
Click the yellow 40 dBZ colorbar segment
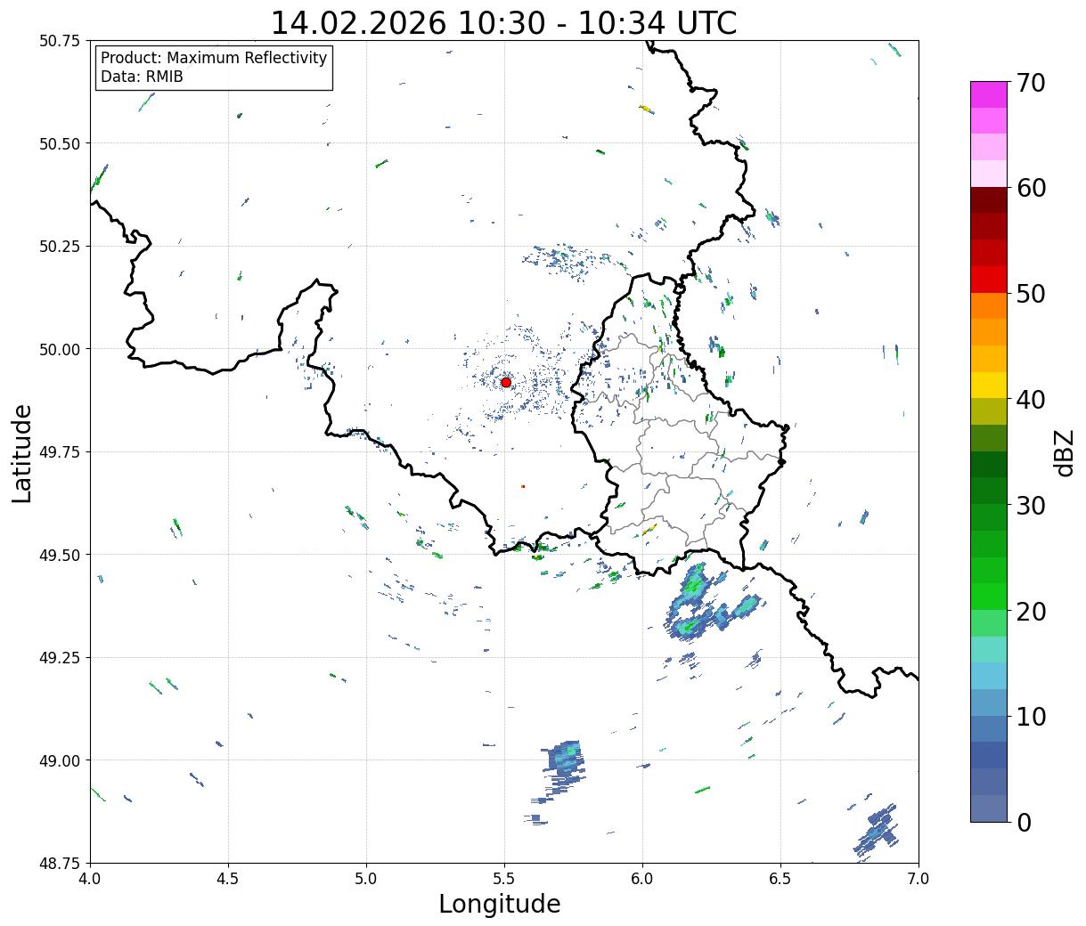(x=989, y=386)
